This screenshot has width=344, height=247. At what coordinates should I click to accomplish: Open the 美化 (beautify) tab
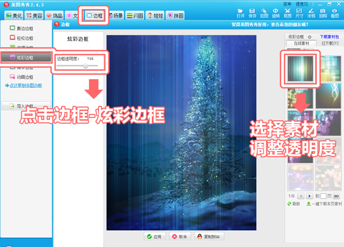click(x=14, y=15)
